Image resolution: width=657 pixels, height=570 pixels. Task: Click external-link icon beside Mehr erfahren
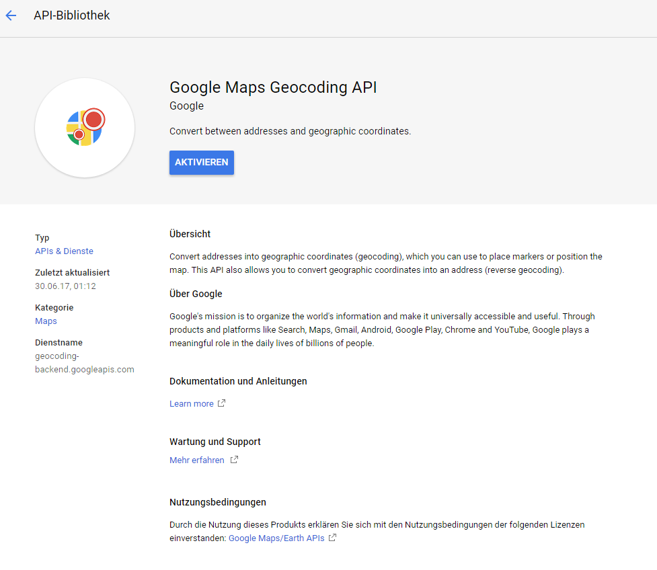[x=234, y=460]
